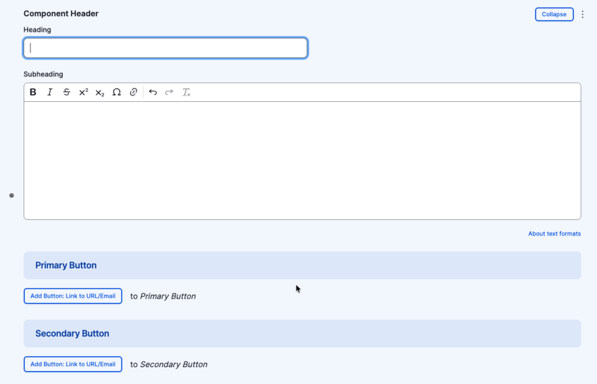The width and height of the screenshot is (597, 384).
Task: Collapse the Component Header section
Action: tap(554, 14)
